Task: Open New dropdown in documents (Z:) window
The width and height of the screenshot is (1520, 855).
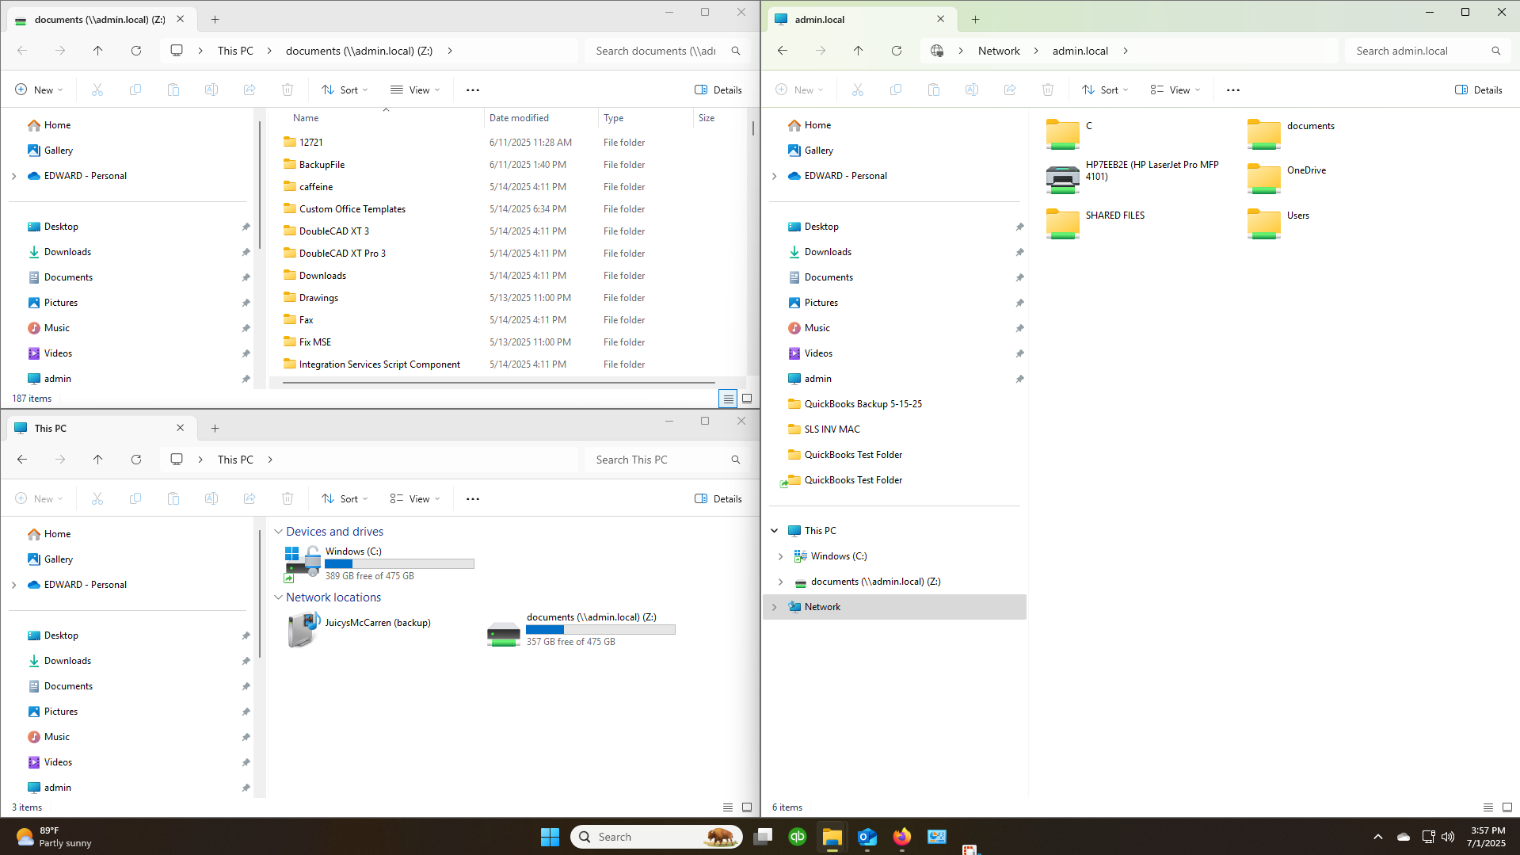Action: point(39,90)
